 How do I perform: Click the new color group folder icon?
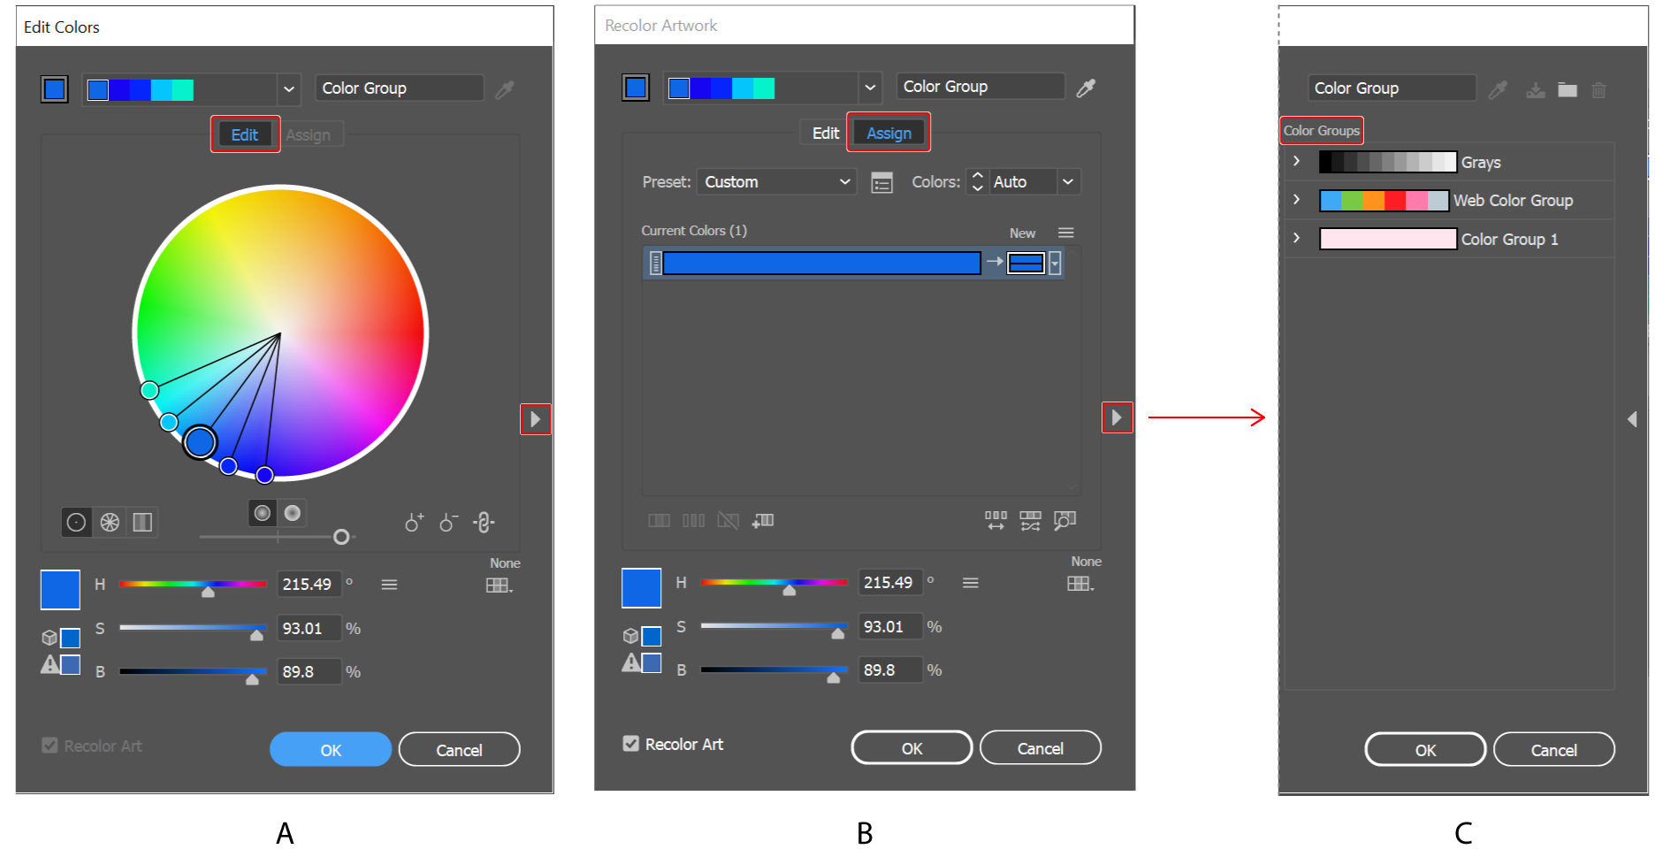point(1567,89)
